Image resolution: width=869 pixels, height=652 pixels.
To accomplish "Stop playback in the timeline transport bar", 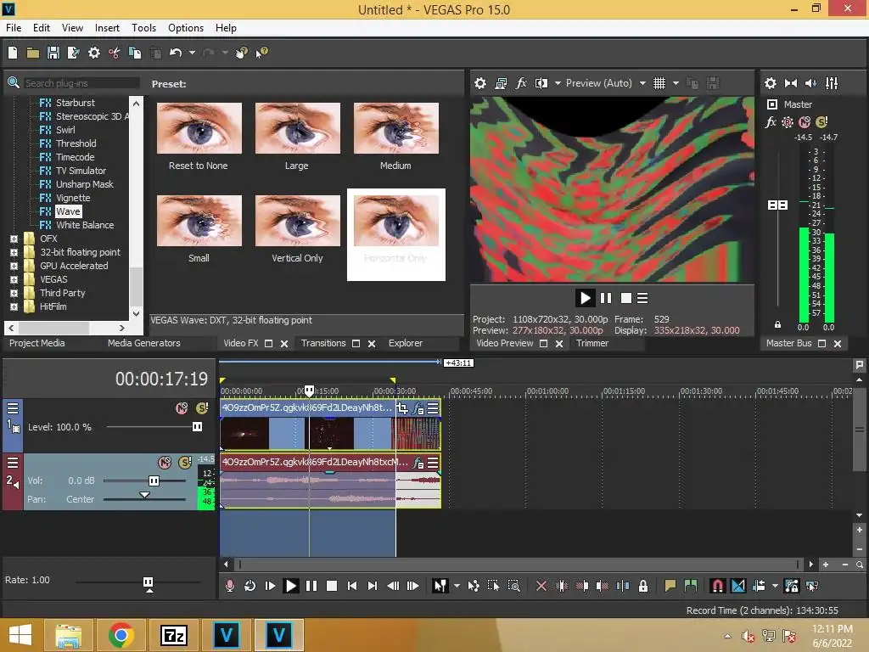I will click(332, 586).
